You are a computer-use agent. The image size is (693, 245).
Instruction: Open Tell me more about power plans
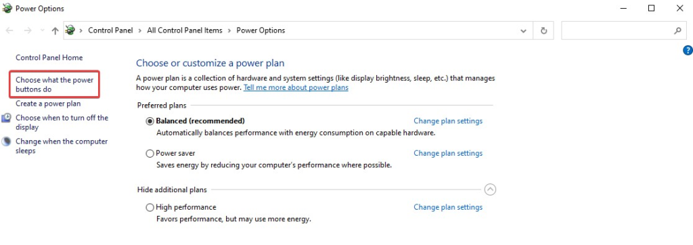[x=296, y=87]
